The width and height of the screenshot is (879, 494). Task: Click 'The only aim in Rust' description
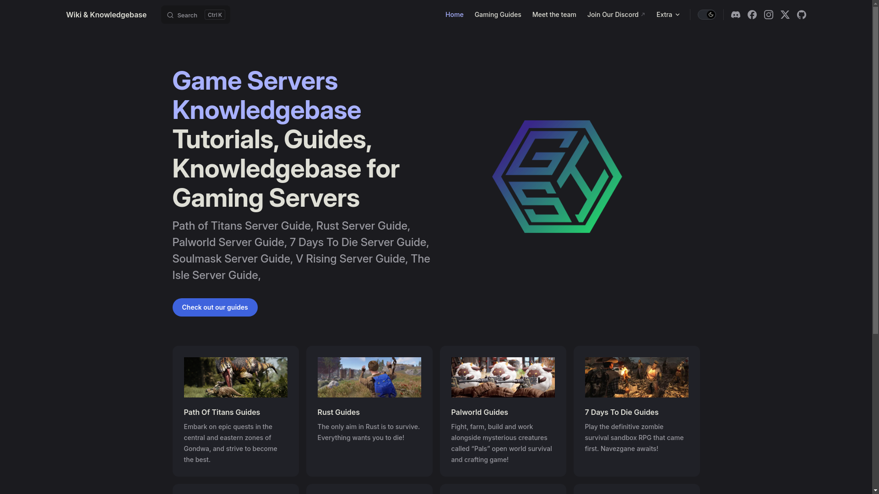[x=369, y=432]
